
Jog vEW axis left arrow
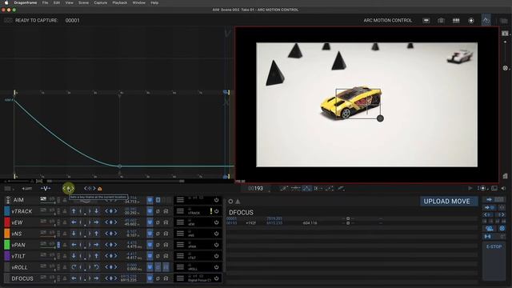[74, 222]
